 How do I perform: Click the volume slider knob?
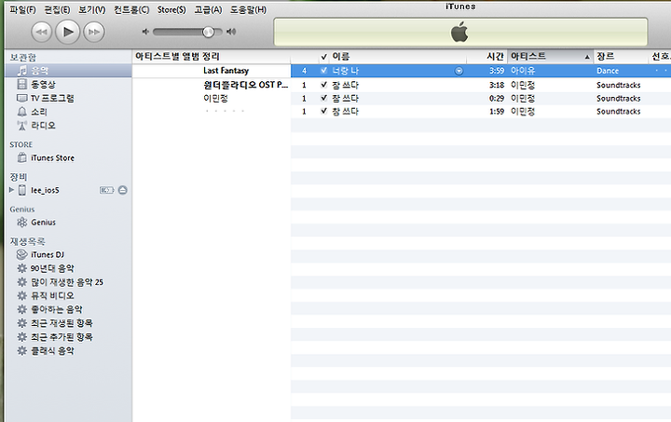[209, 32]
